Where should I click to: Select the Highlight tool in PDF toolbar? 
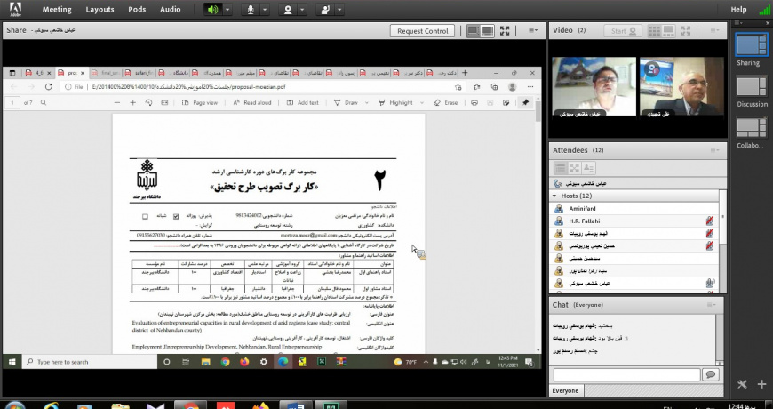pos(396,102)
